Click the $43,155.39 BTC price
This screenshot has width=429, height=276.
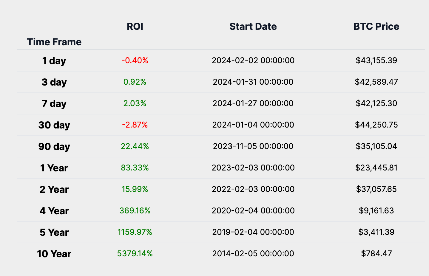coord(376,61)
